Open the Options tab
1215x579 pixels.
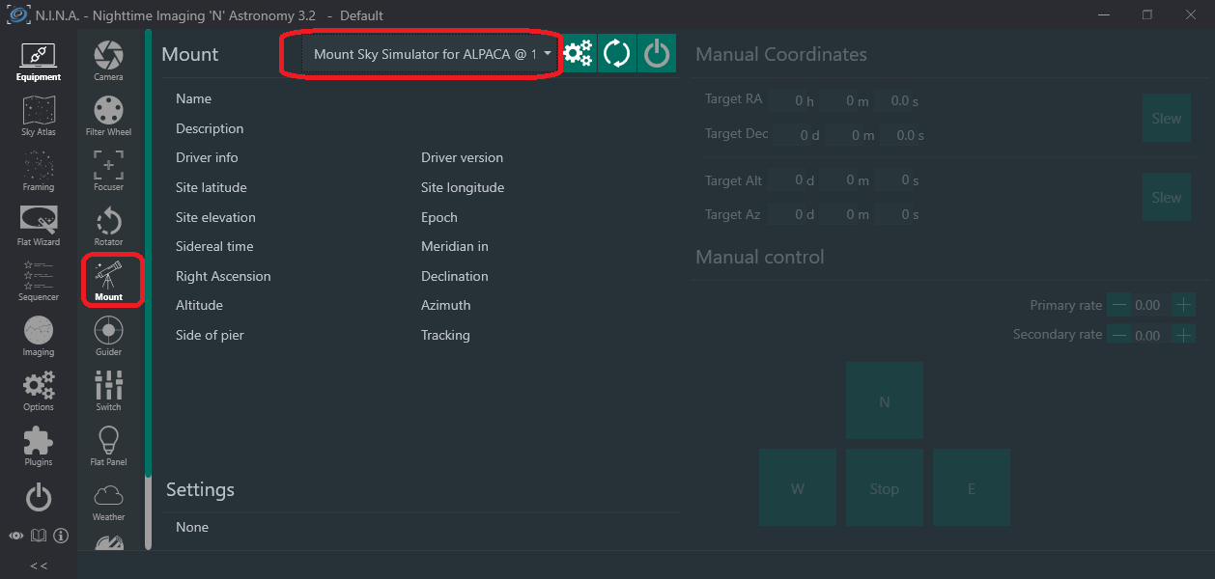click(39, 392)
